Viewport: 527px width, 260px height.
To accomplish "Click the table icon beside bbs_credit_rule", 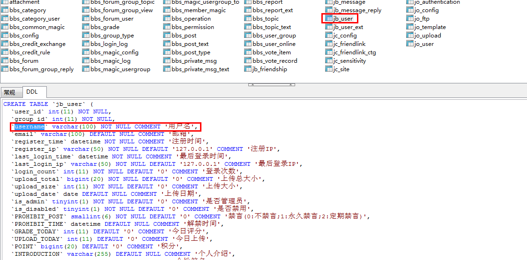I will 5,52.
